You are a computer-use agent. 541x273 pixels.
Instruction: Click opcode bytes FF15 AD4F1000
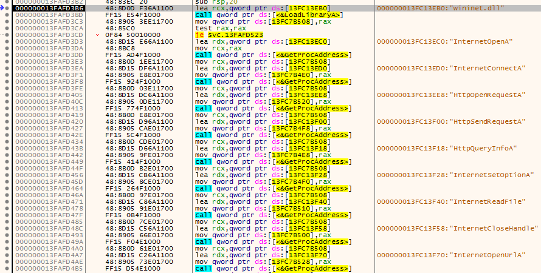coord(133,55)
